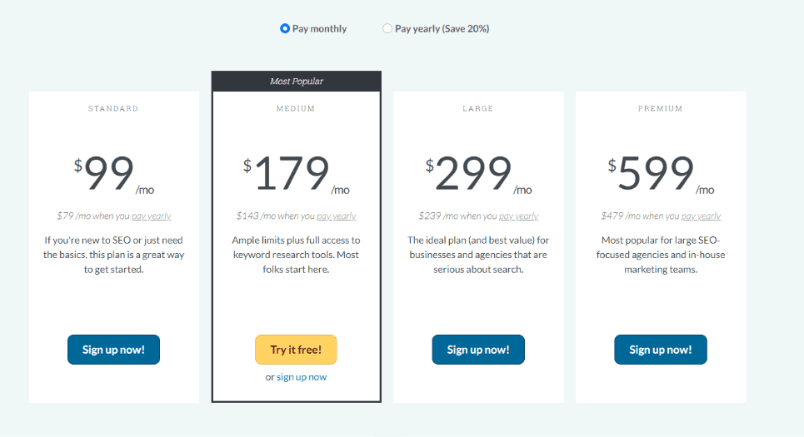
Task: Click 'pay yearly' link in Medium plan
Action: [x=336, y=216]
